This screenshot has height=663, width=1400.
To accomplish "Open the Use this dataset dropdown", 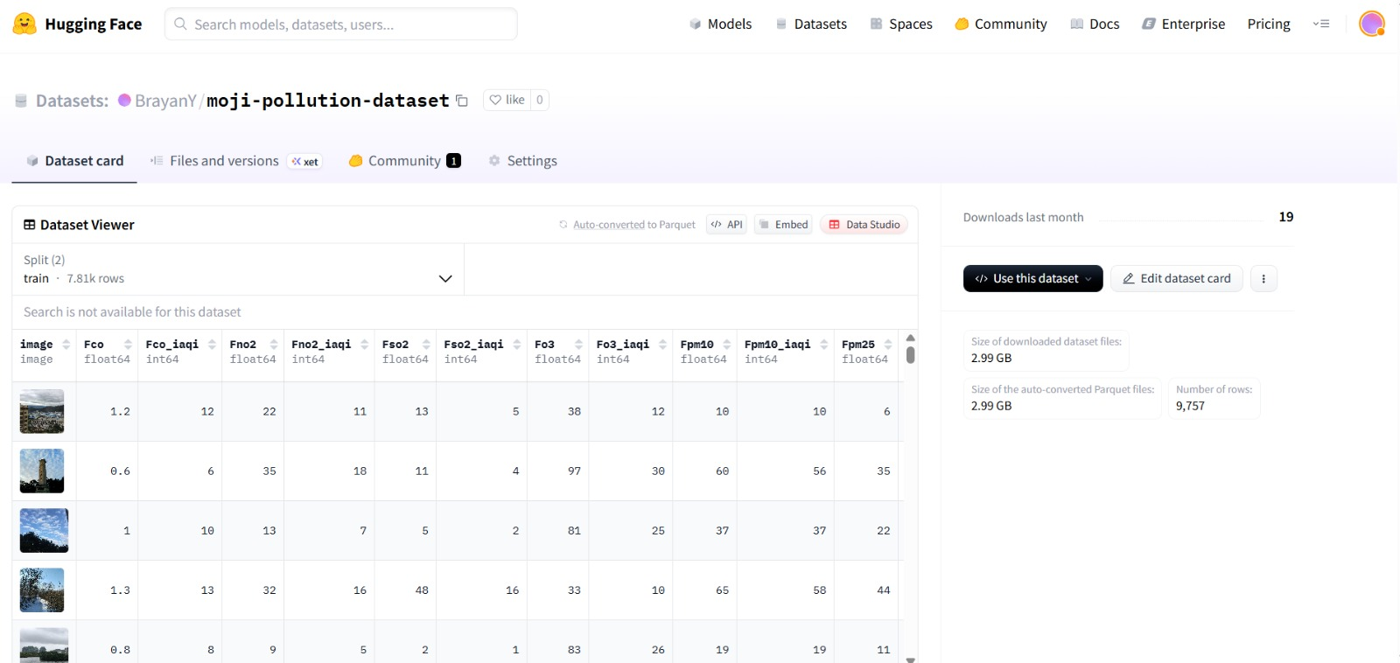I will 1032,279.
